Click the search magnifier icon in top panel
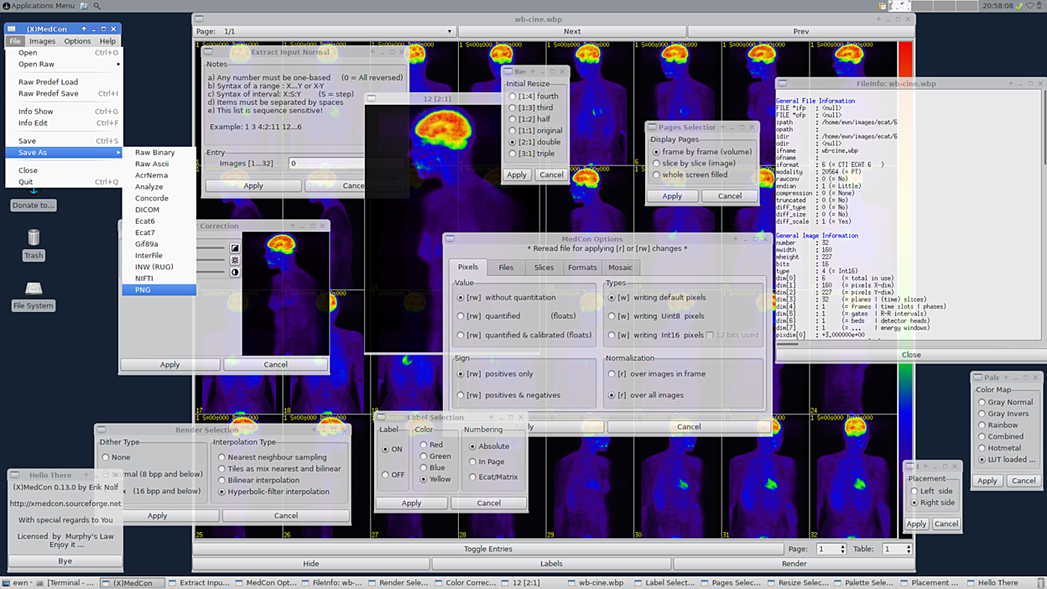The image size is (1047, 589). point(96,6)
